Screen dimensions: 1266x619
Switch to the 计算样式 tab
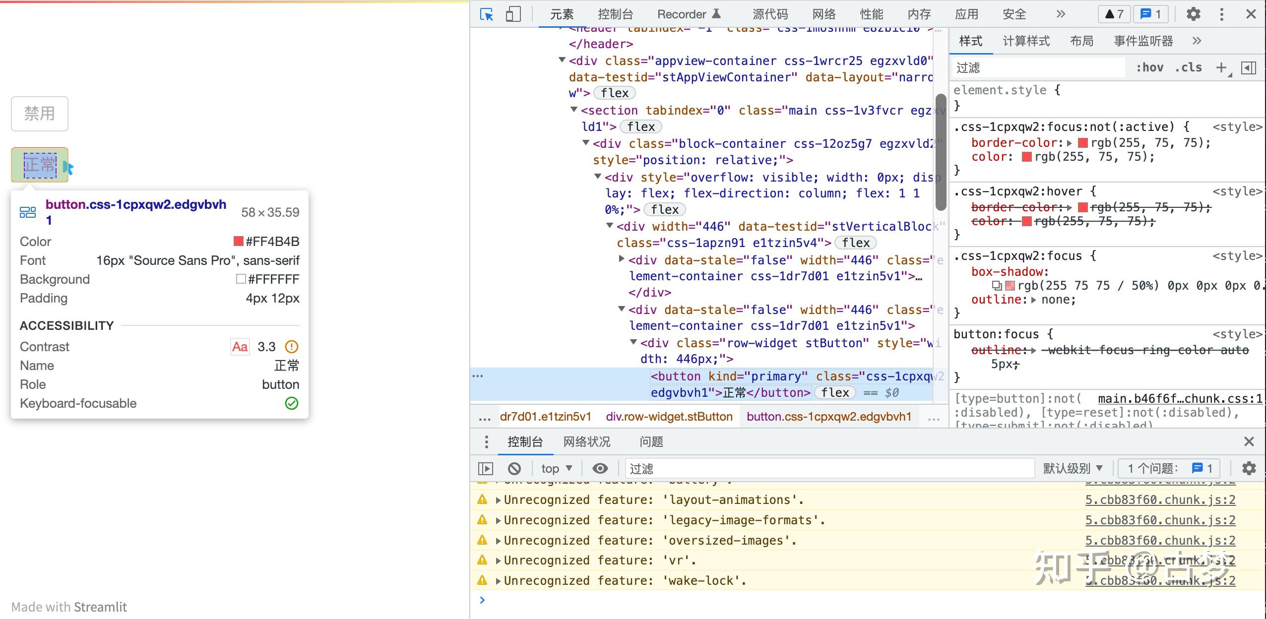point(1026,41)
